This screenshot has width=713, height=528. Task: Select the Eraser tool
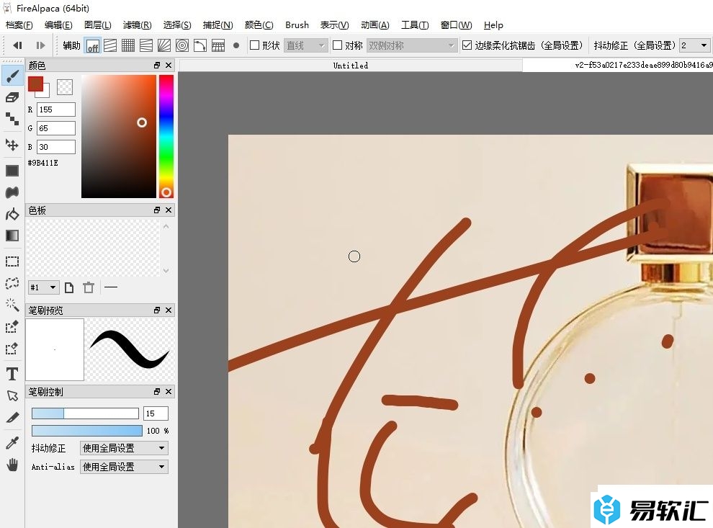[x=12, y=97]
